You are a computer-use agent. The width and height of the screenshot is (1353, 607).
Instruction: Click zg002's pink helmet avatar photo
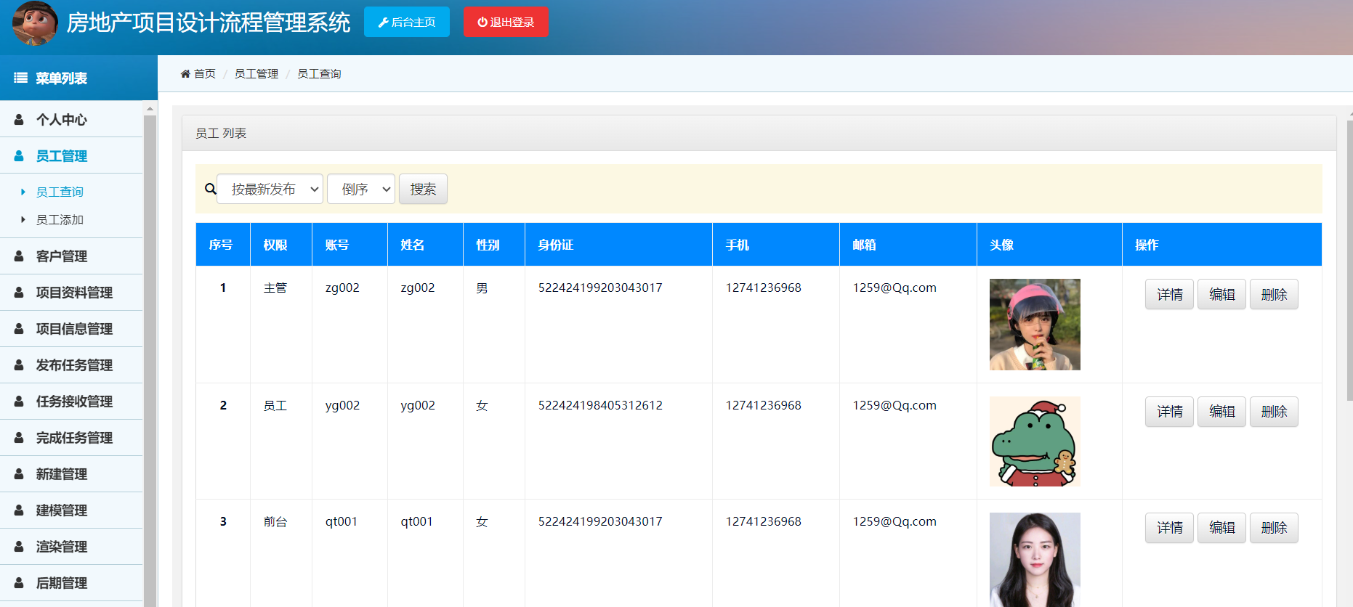(x=1035, y=325)
